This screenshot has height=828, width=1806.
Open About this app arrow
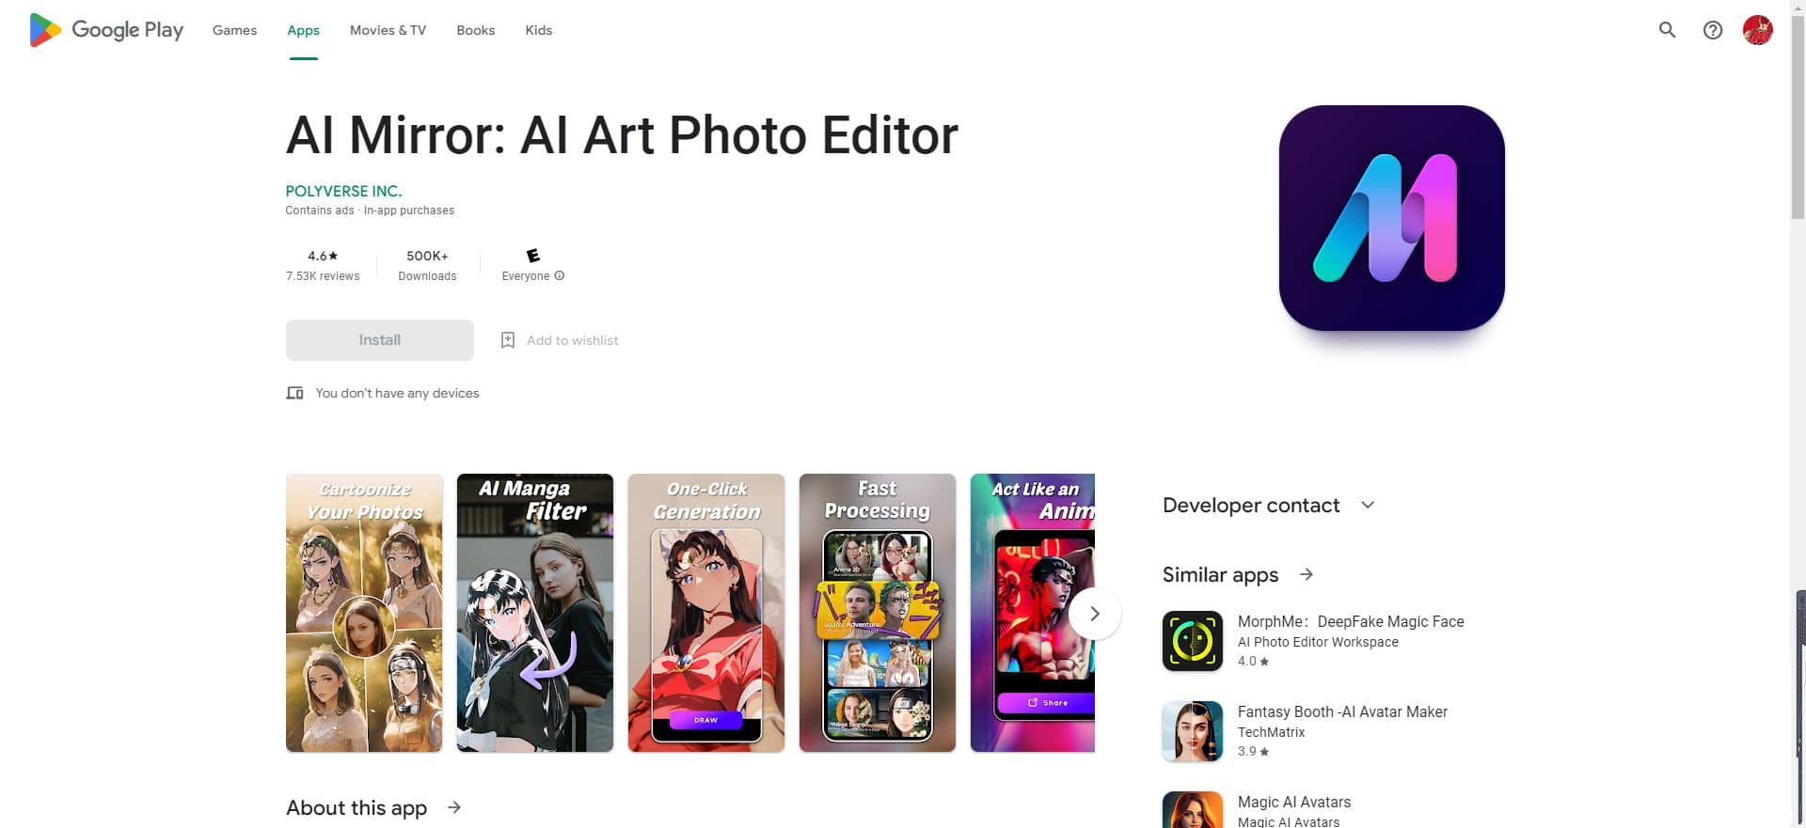(x=454, y=807)
